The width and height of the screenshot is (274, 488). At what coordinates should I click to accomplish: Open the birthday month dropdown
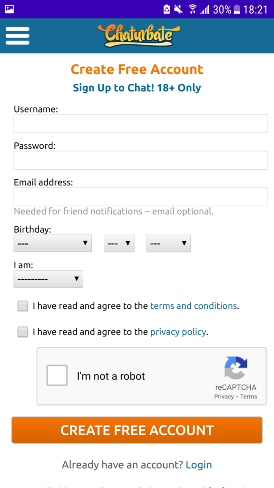point(52,243)
